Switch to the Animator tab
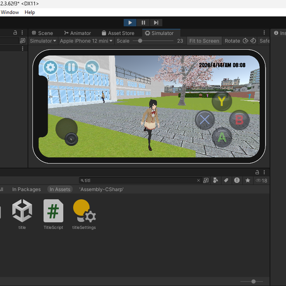Screen dimensions: 286x286 click(78, 33)
